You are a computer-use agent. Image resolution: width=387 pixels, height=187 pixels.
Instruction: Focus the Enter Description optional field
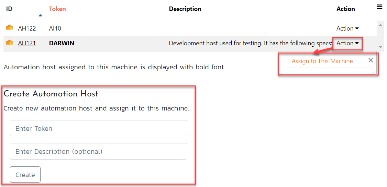(98, 151)
